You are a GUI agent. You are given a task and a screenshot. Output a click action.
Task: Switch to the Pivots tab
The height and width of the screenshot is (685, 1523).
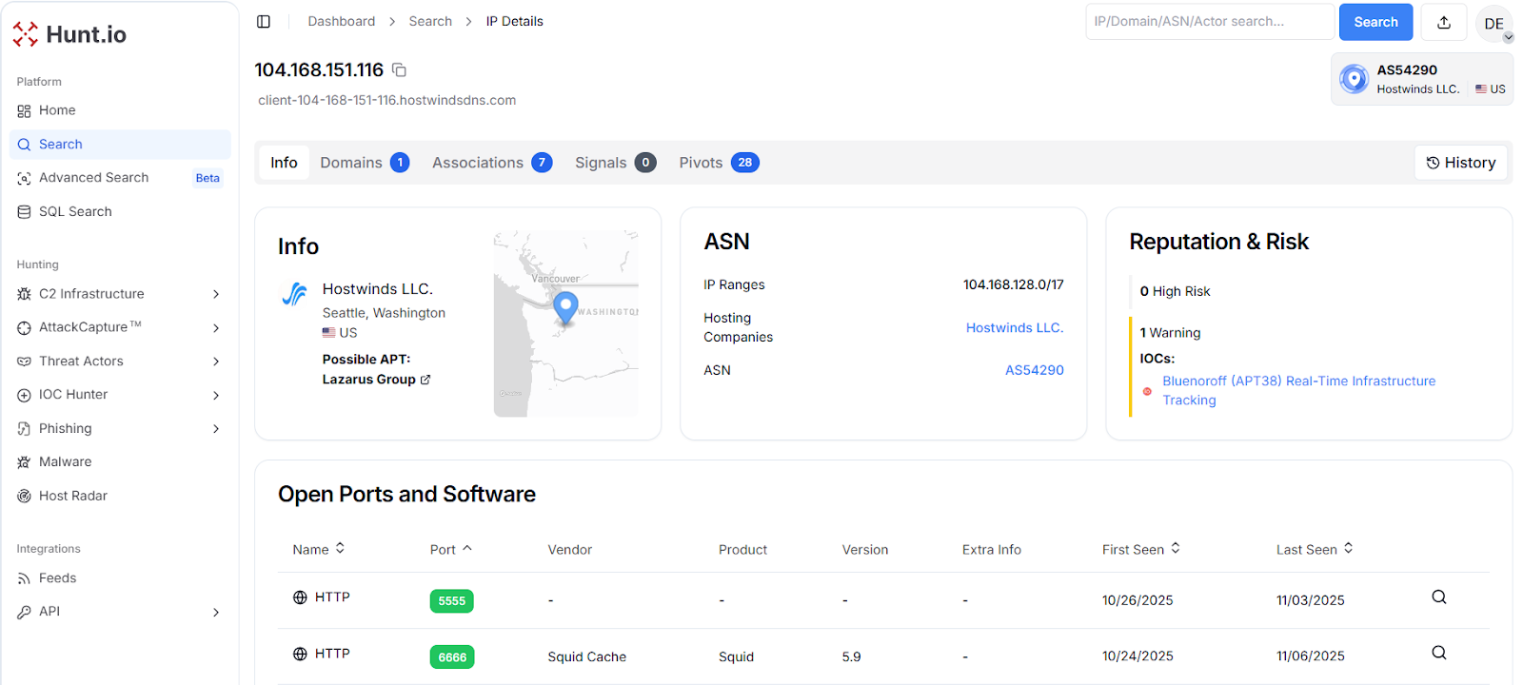pos(718,163)
